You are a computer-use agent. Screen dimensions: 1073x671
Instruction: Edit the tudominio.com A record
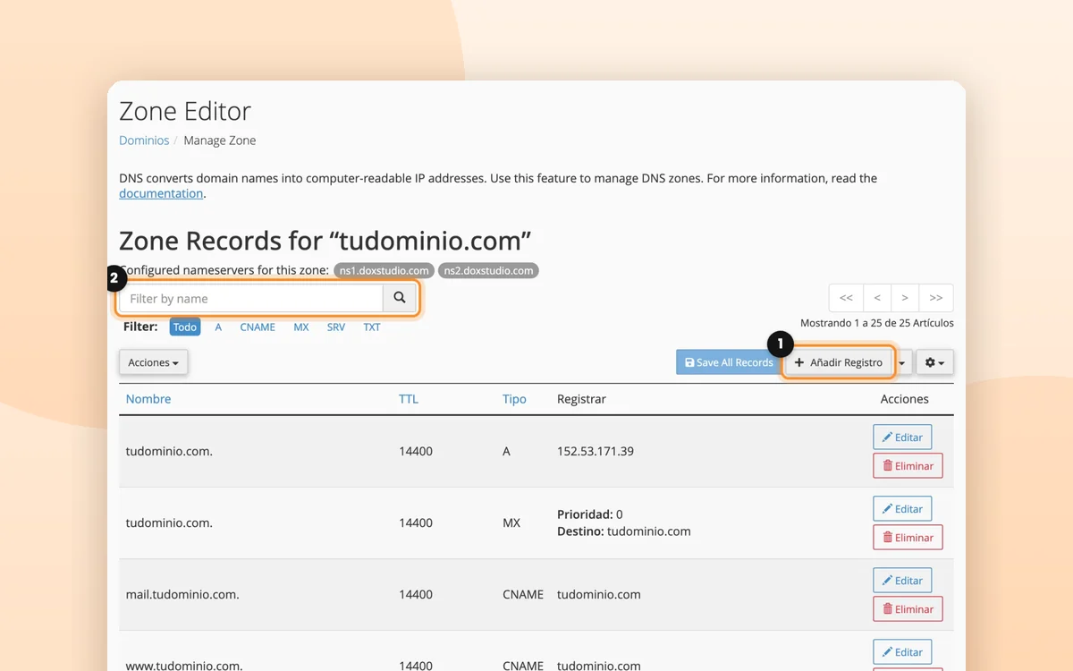[902, 437]
